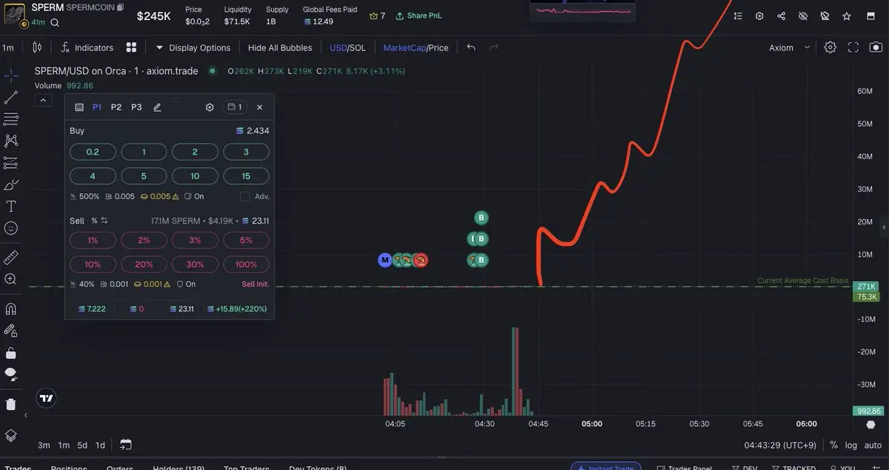Toggle first crossed-eye hide icon in top bar
Screen dimensions: 889x470
(803, 16)
